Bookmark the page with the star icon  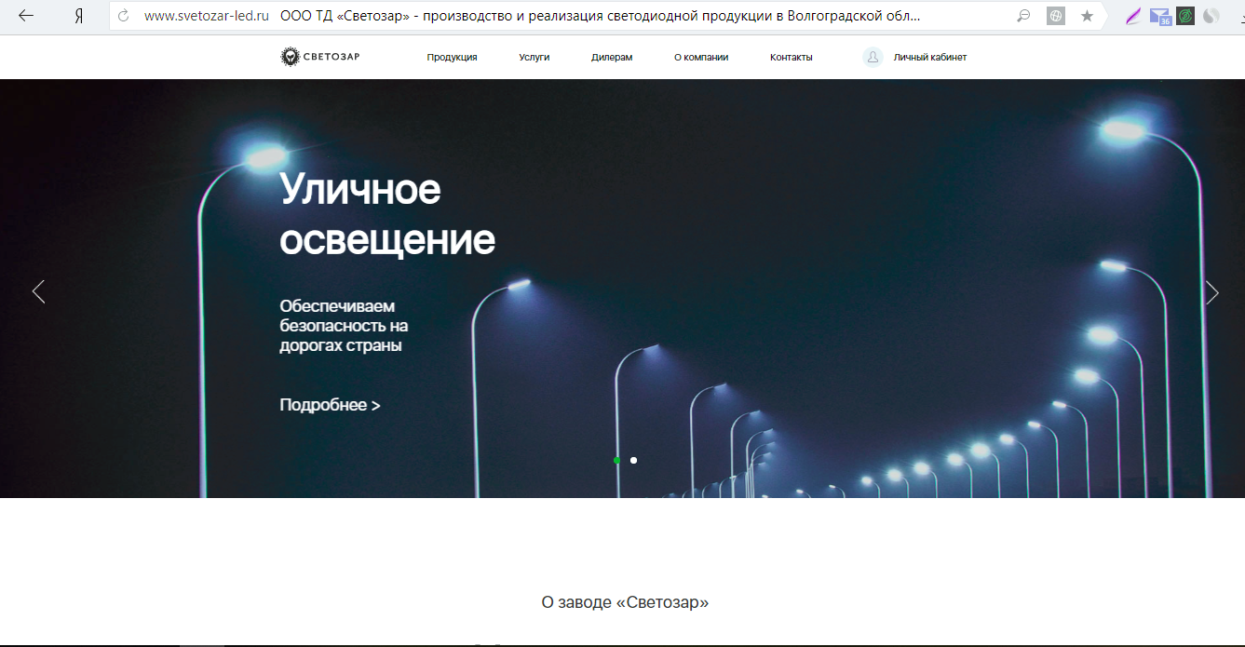point(1087,16)
